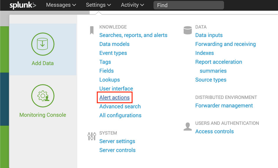This screenshot has height=168, width=278.
Task: Click the Data database cylinder icon
Action: tap(188, 30)
